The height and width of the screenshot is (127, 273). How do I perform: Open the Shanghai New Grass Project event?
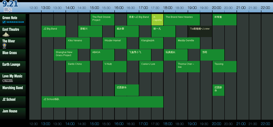click(x=65, y=55)
